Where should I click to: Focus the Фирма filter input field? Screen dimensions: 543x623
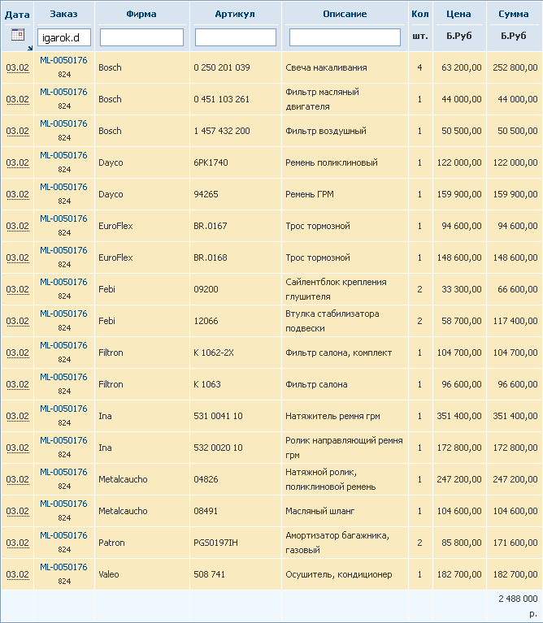pyautogui.click(x=141, y=37)
